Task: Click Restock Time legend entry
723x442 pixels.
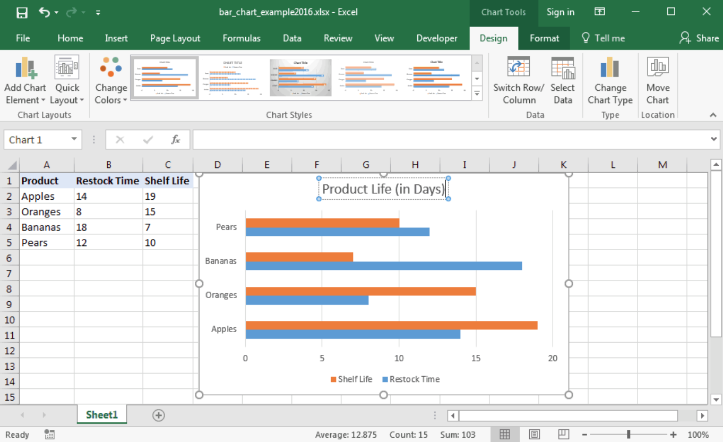Action: click(x=411, y=379)
